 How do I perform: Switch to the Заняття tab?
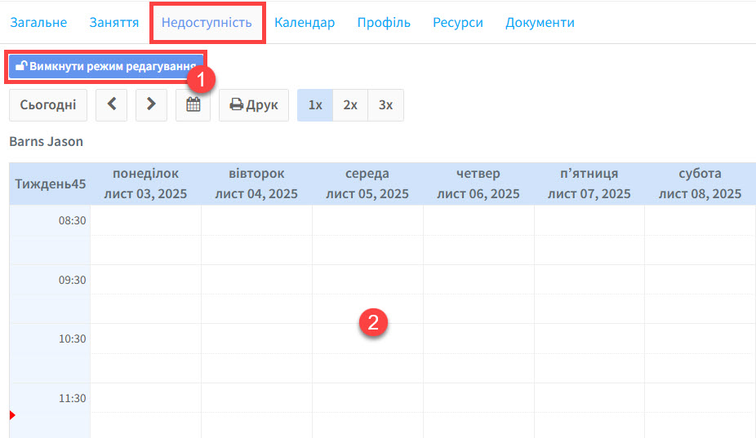113,22
